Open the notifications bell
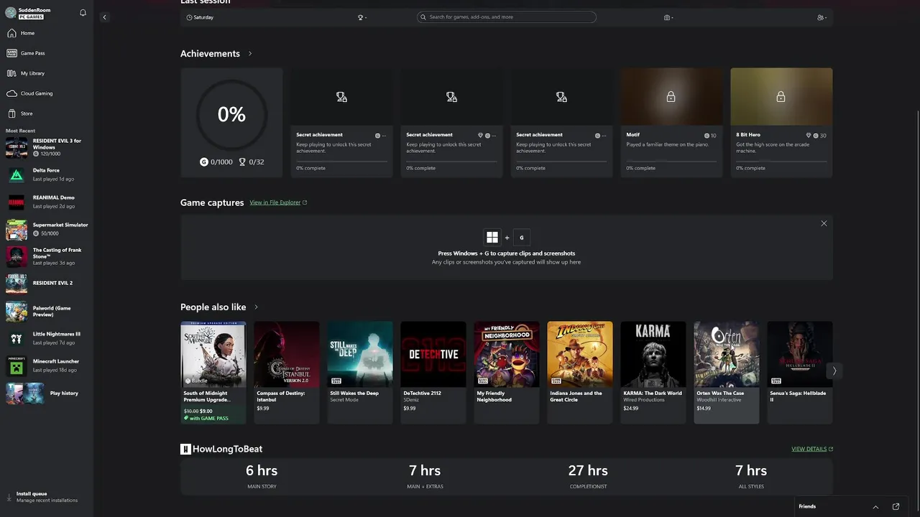920x517 pixels. tap(83, 13)
